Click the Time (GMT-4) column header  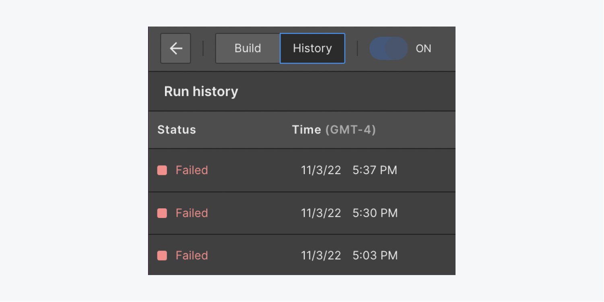pyautogui.click(x=334, y=129)
